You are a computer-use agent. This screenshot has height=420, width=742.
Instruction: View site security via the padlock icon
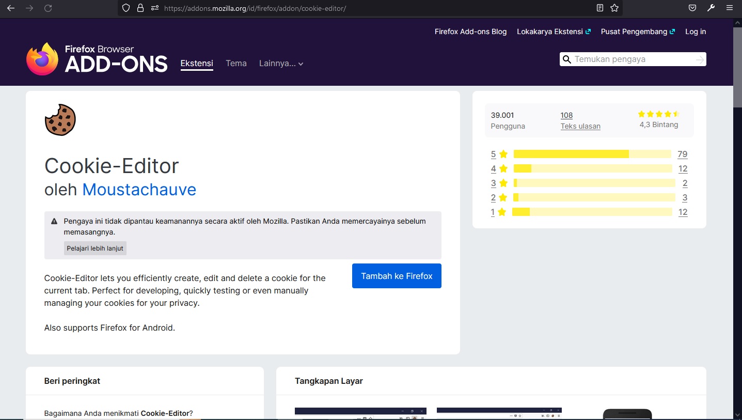[140, 8]
